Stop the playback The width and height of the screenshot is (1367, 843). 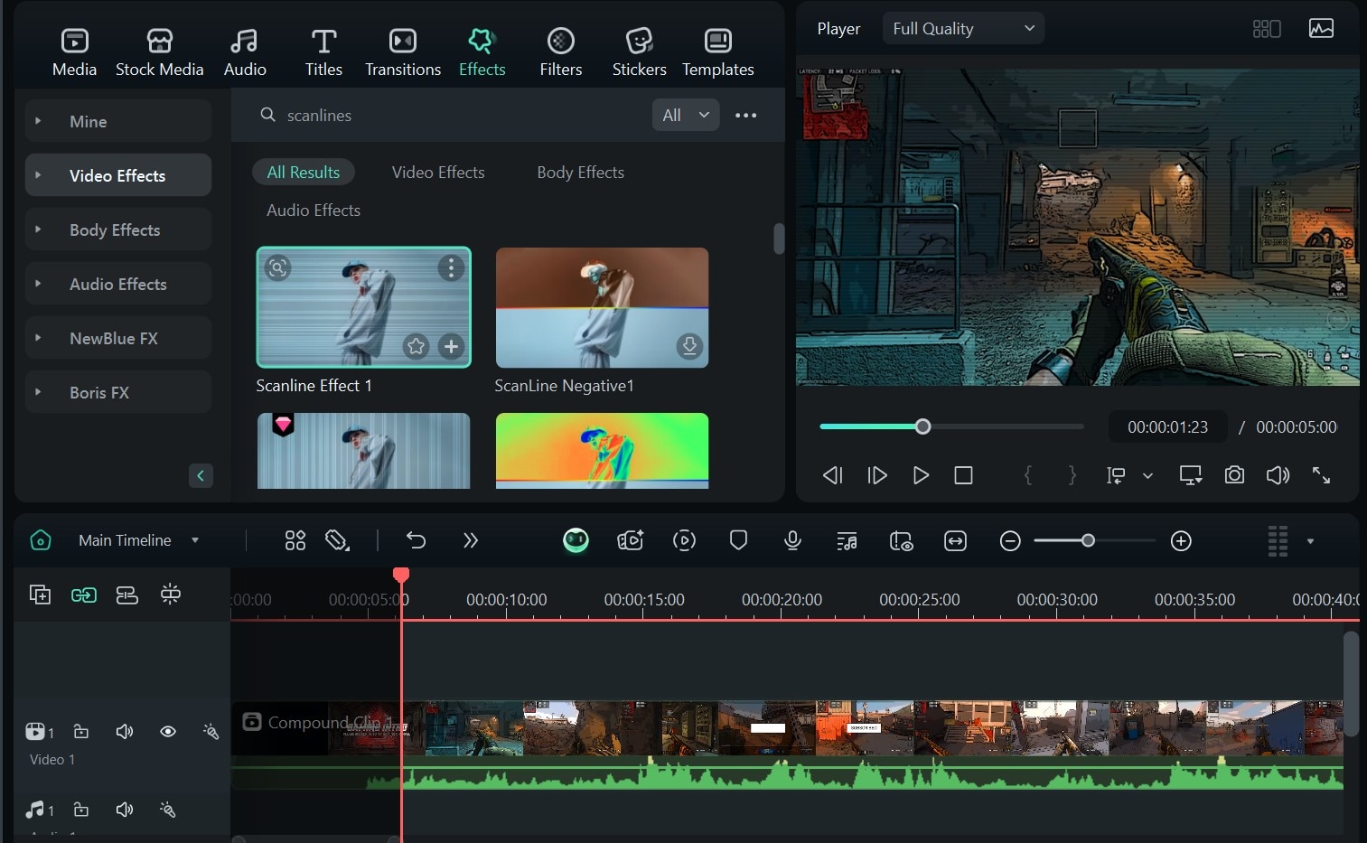[964, 475]
